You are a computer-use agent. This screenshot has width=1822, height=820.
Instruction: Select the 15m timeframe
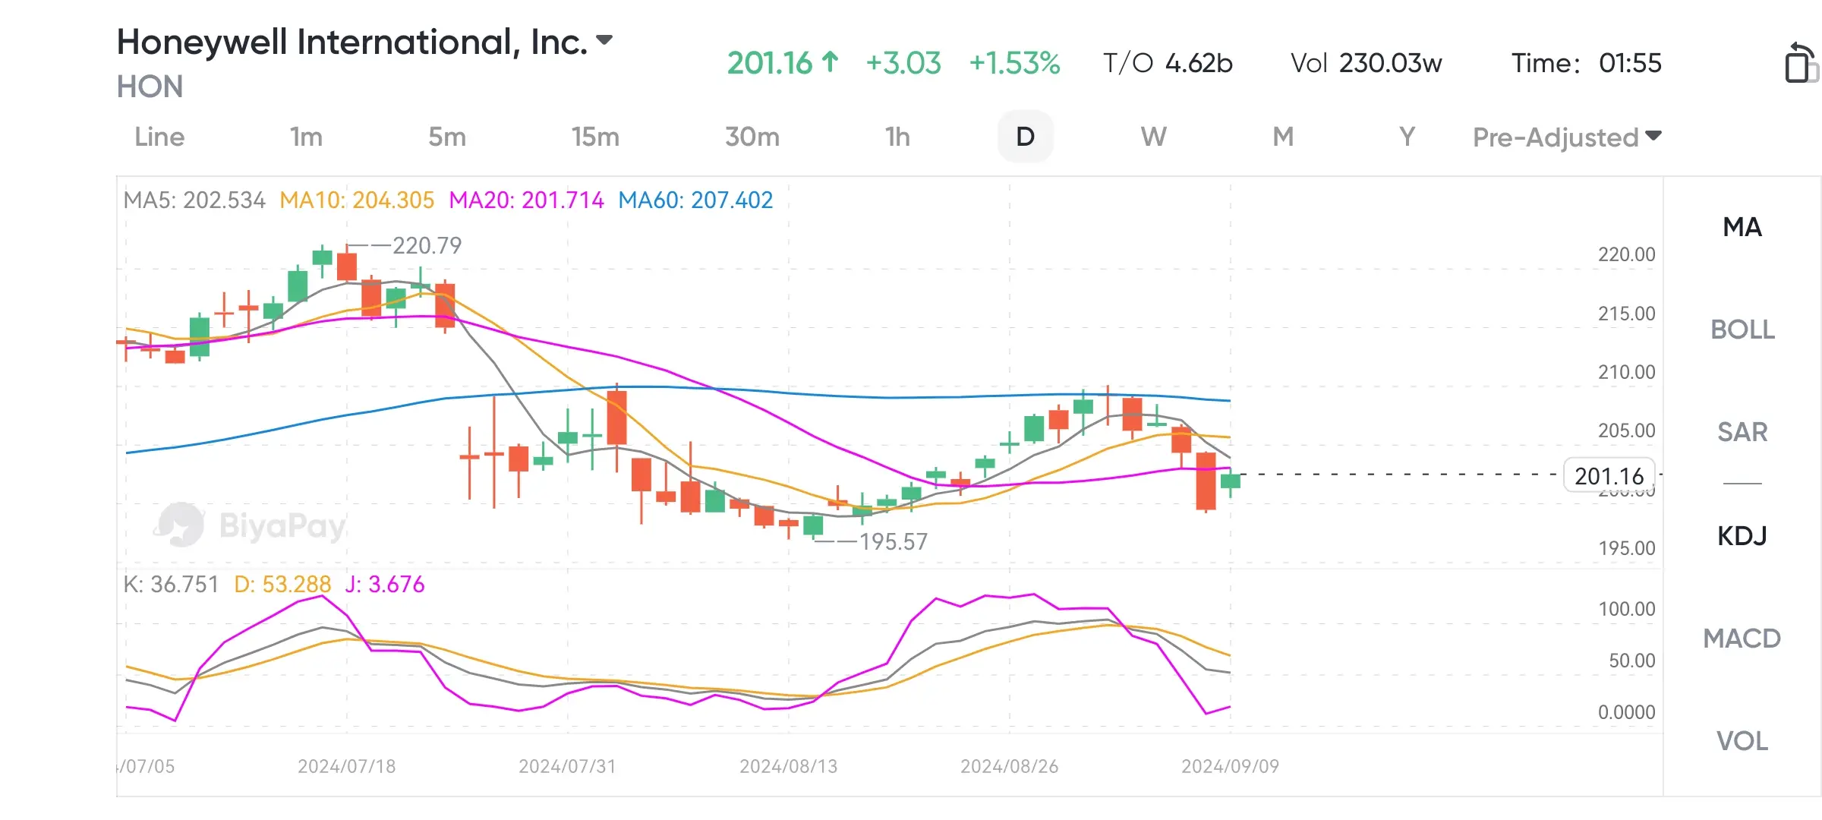point(595,137)
